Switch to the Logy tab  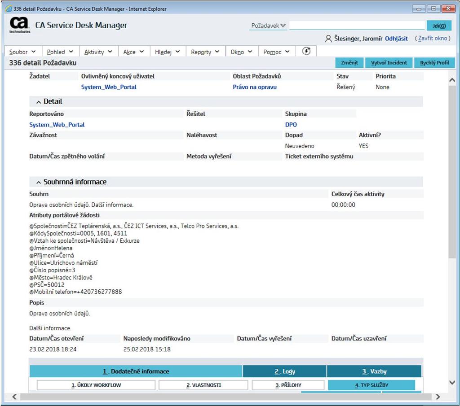284,371
